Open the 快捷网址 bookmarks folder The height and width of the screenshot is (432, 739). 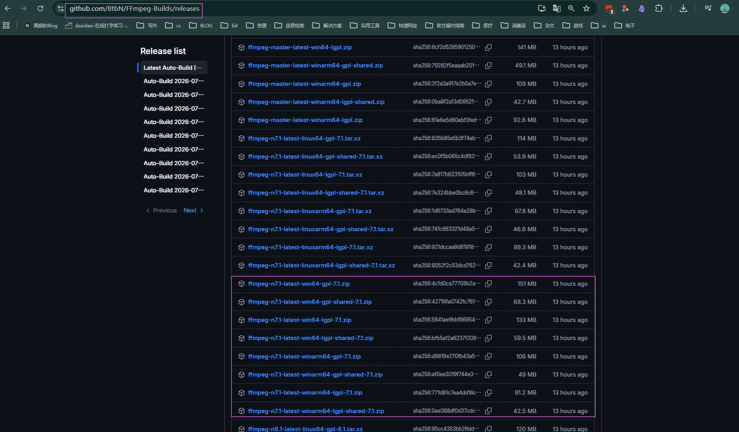(402, 25)
